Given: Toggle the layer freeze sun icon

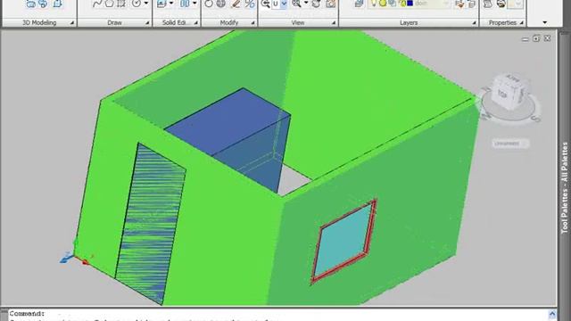Looking at the screenshot, I should [x=383, y=4].
